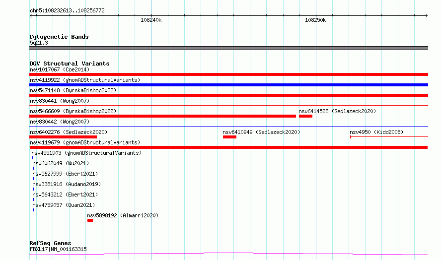Select the blue bar for nsv4119922

coord(228,85)
